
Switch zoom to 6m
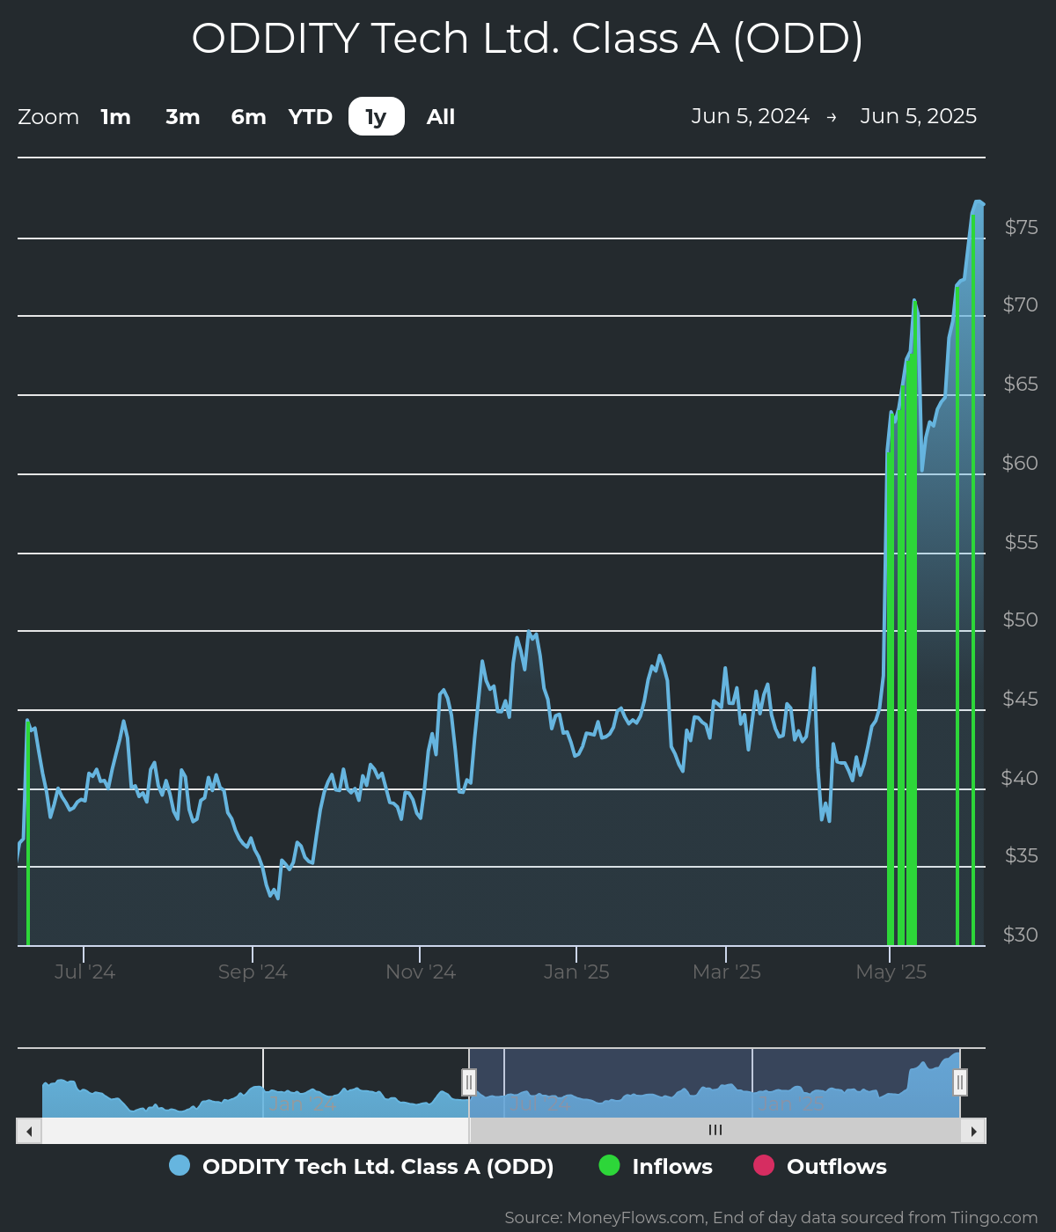(248, 117)
